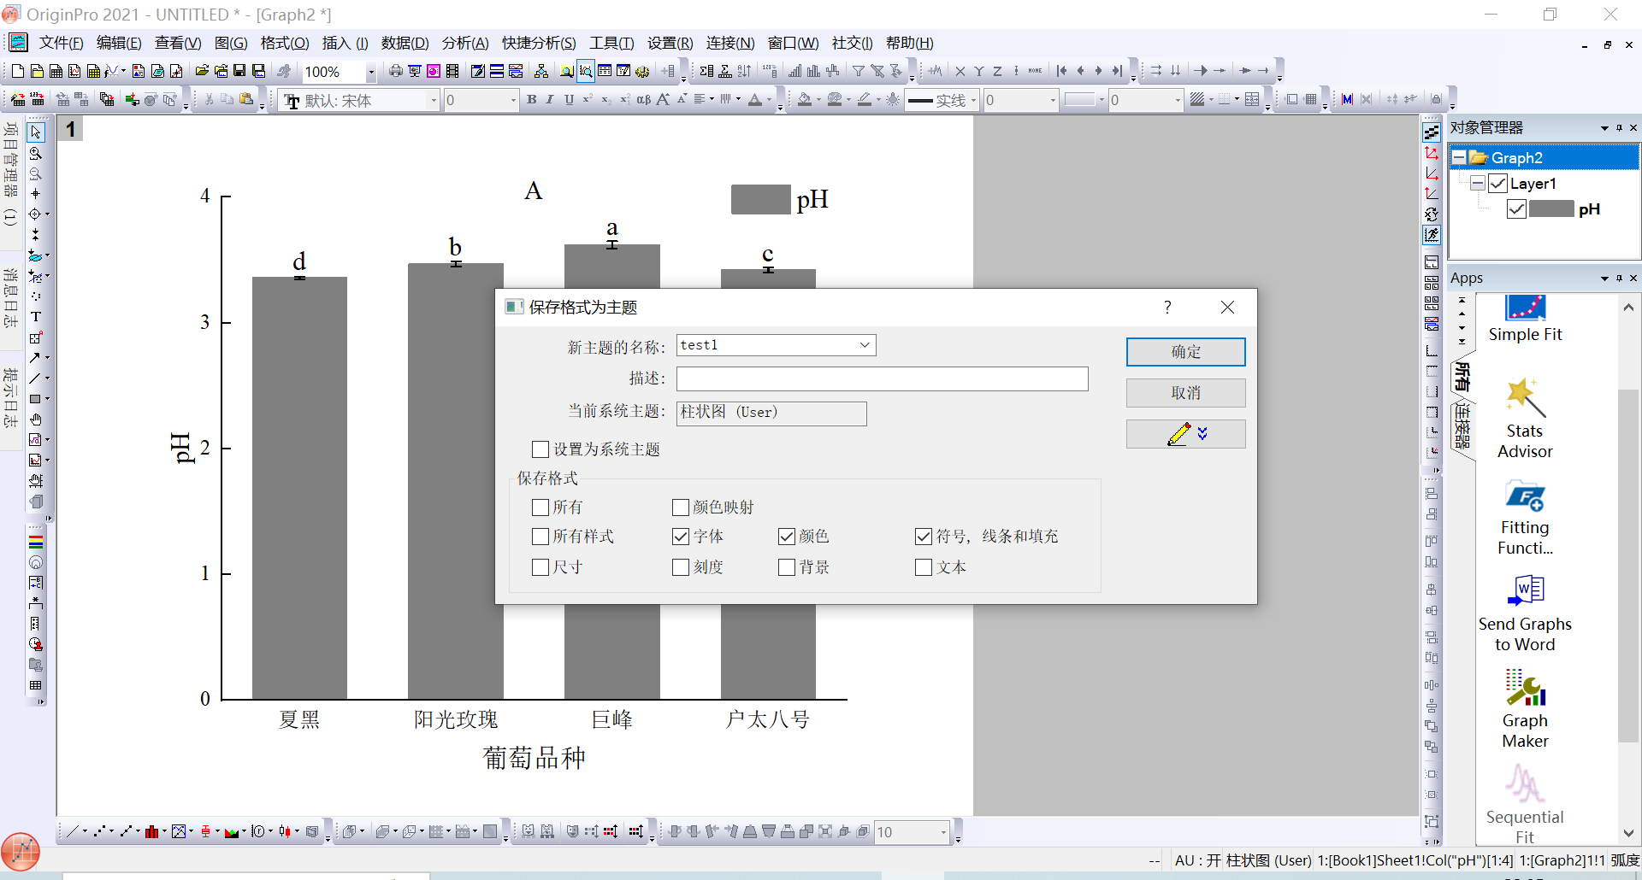Select the Text tool in left toolbar
Image resolution: width=1642 pixels, height=880 pixels.
(x=36, y=317)
